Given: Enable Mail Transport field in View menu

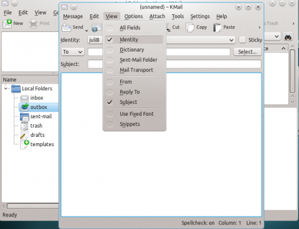Looking at the screenshot, I should coord(134,70).
